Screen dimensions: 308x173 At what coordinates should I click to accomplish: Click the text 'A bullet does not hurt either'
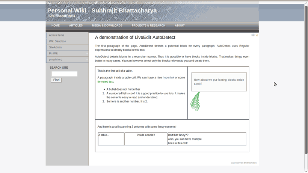123,89
